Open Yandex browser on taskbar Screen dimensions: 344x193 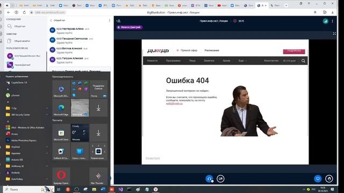155,189
